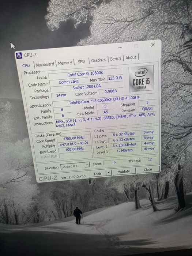192x256 pixels.
Task: View the Graphics tab
Action: click(99, 60)
